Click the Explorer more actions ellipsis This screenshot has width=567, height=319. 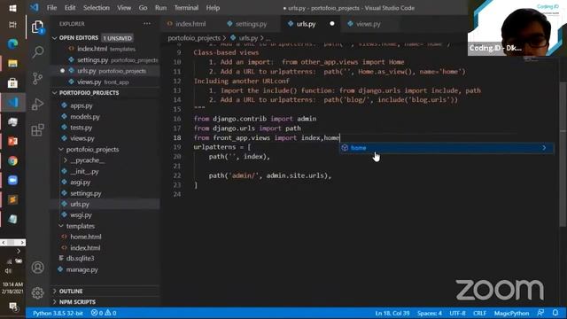point(147,24)
